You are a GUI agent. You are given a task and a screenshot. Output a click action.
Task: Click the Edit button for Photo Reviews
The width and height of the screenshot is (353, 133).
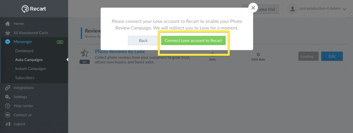pyautogui.click(x=332, y=56)
